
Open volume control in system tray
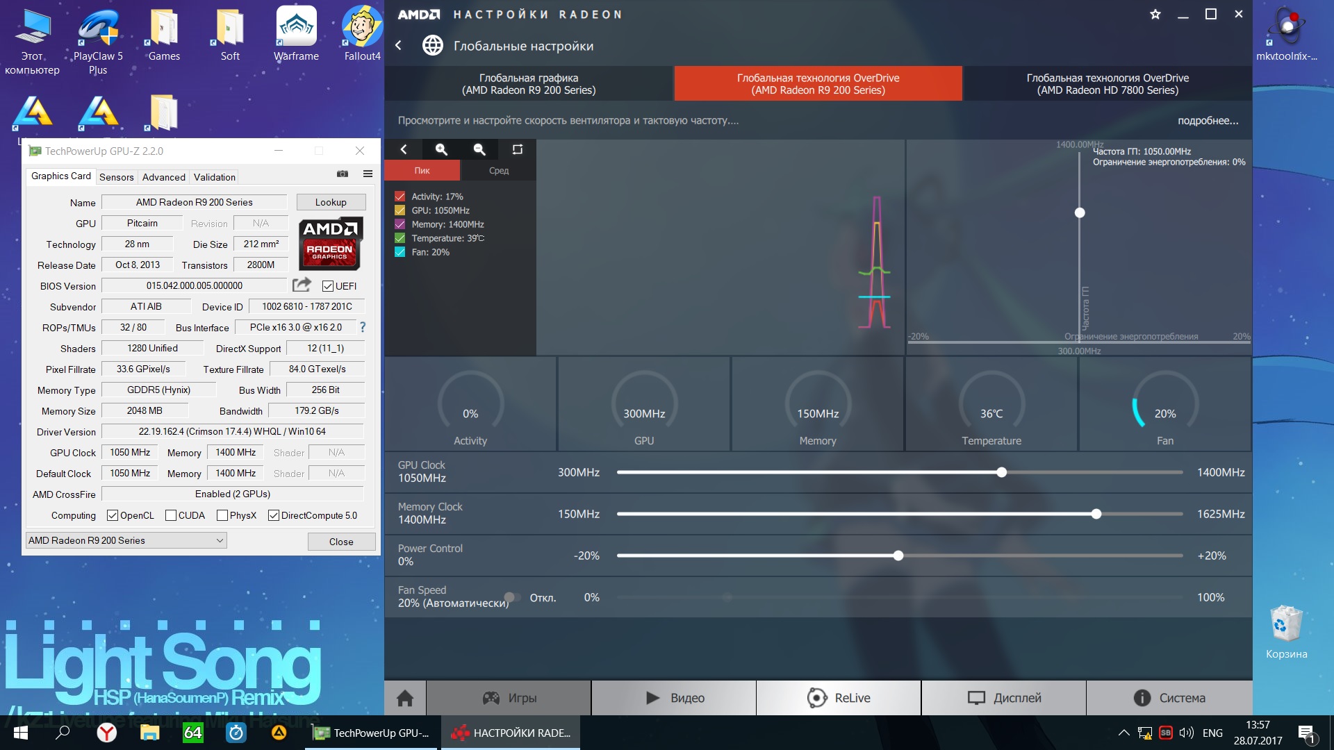click(x=1187, y=733)
